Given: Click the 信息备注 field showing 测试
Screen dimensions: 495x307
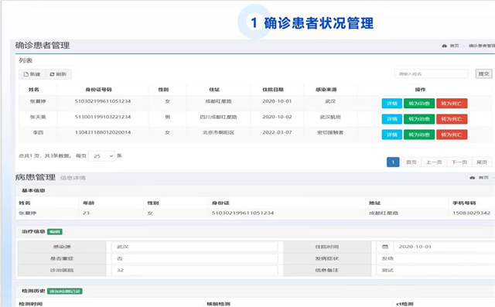Looking at the screenshot, I should (435, 270).
